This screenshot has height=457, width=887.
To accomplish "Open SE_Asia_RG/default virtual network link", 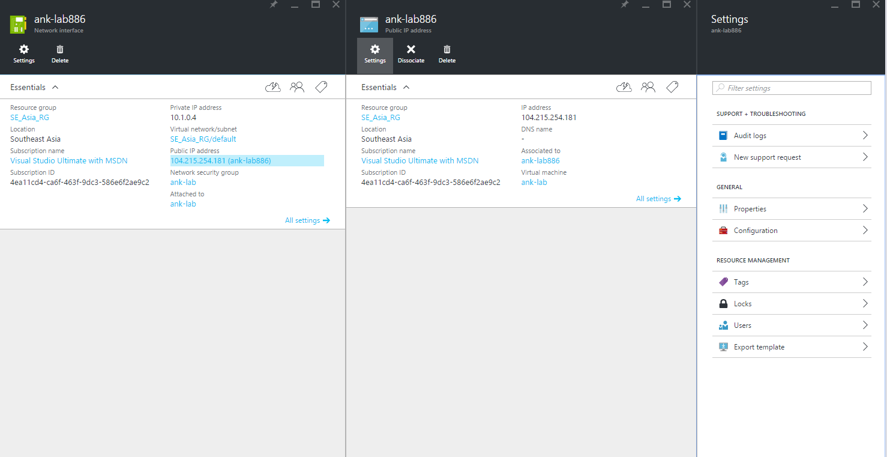I will [x=203, y=139].
